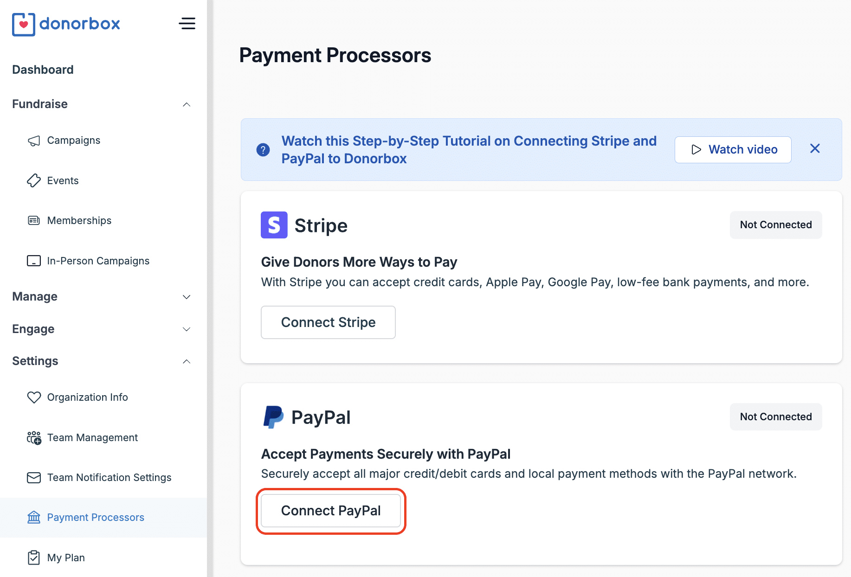Collapse the Settings section
Viewport: 851px width, 577px height.
(187, 361)
